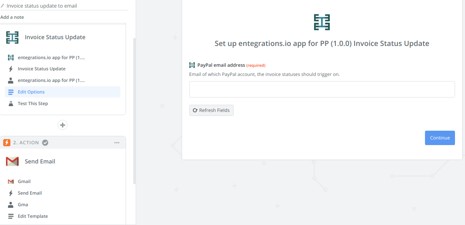Click the 'Refresh Fields' button
Viewport: 465px width, 225px height.
[211, 110]
